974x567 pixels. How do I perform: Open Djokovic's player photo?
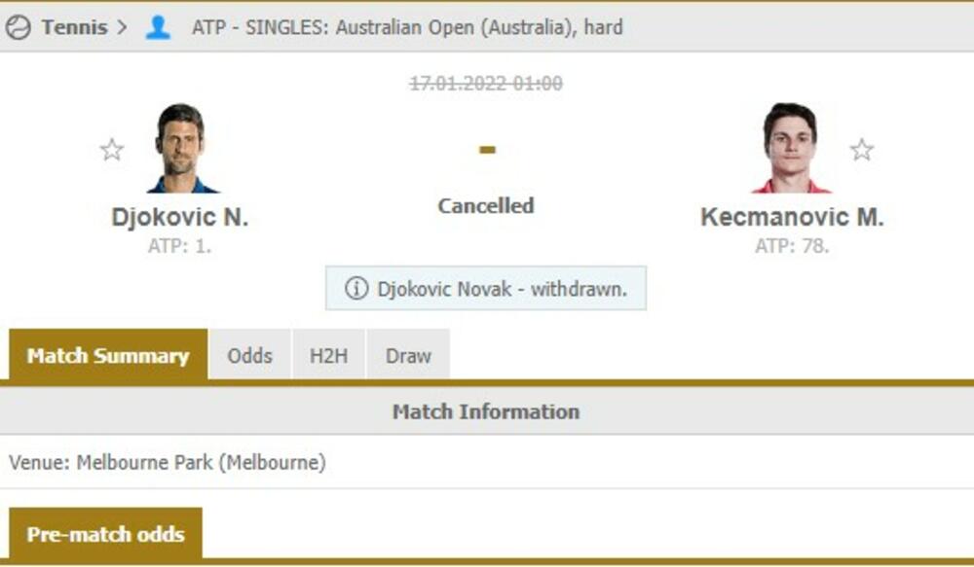click(x=181, y=148)
